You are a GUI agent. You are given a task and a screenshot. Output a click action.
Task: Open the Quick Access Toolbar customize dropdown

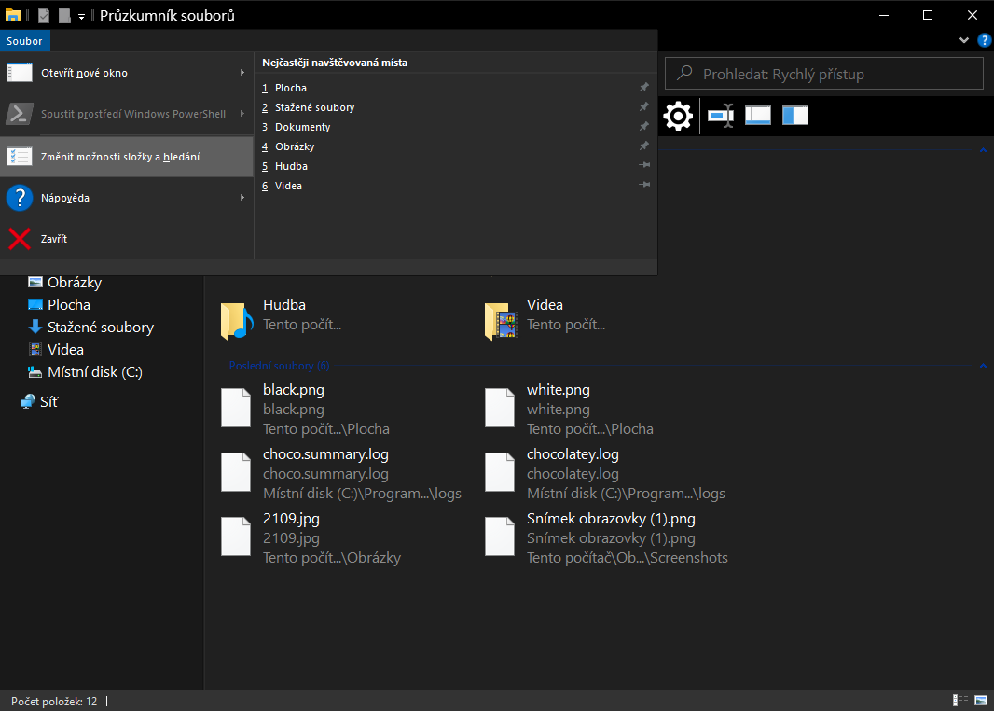coord(82,16)
